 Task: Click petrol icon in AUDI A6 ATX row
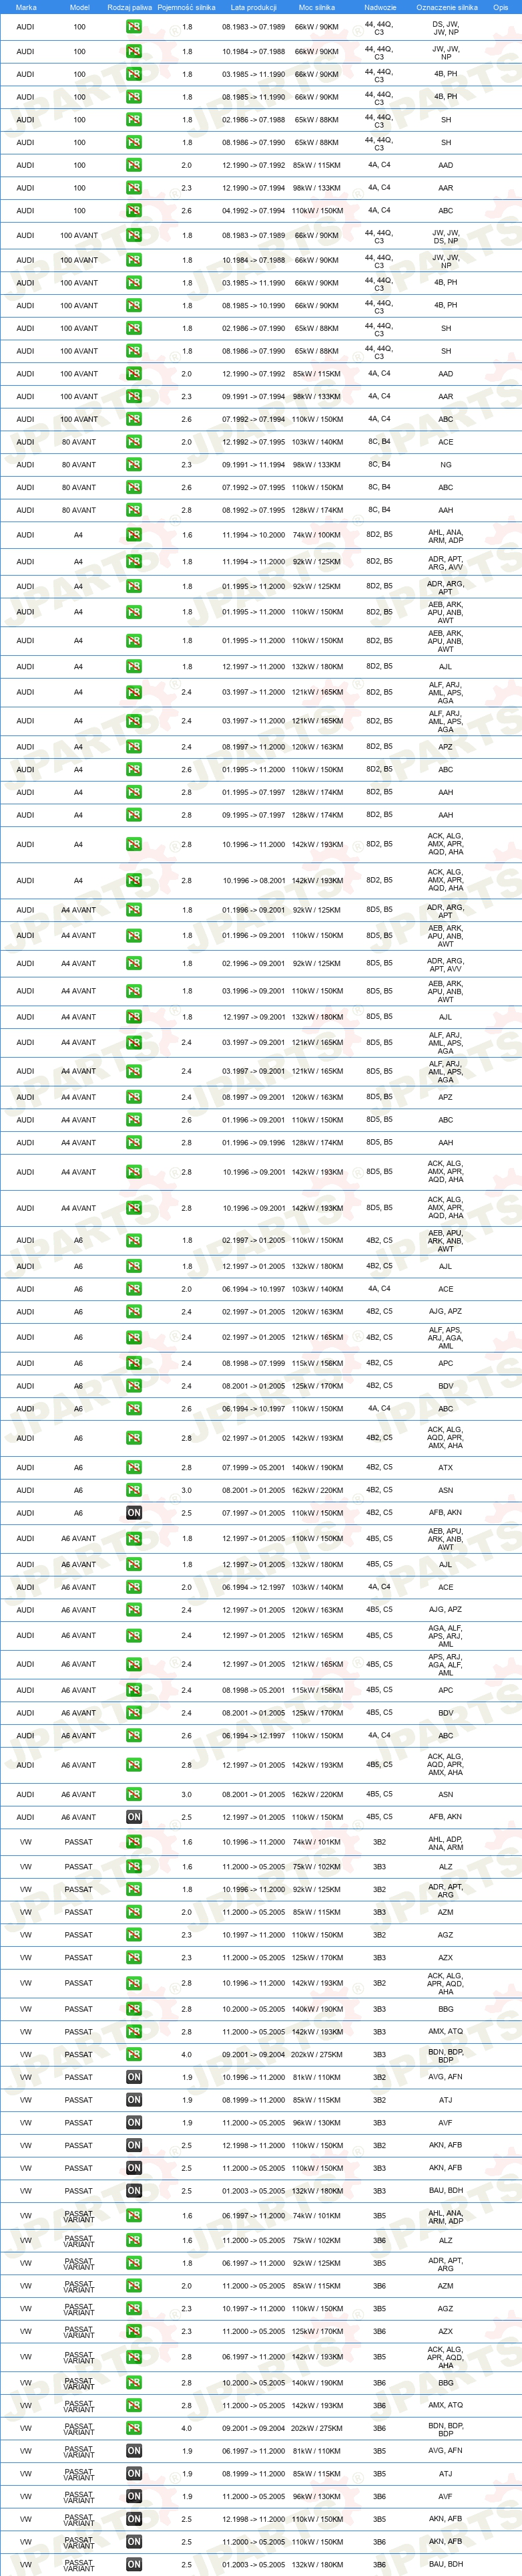(x=134, y=1468)
